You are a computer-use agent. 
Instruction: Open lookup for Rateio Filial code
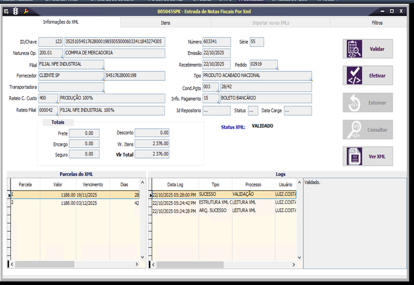[57, 114]
